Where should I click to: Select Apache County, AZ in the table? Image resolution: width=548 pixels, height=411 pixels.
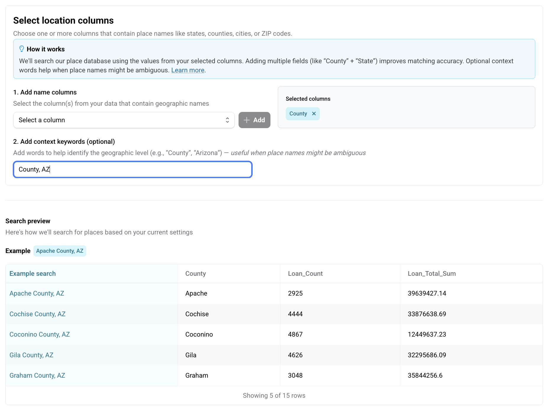pyautogui.click(x=37, y=293)
